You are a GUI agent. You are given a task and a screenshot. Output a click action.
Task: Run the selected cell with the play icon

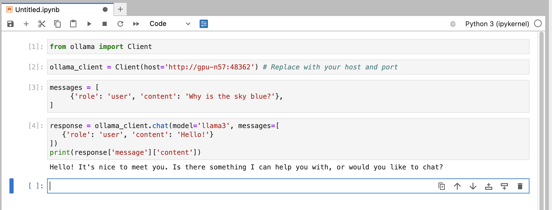(x=89, y=24)
